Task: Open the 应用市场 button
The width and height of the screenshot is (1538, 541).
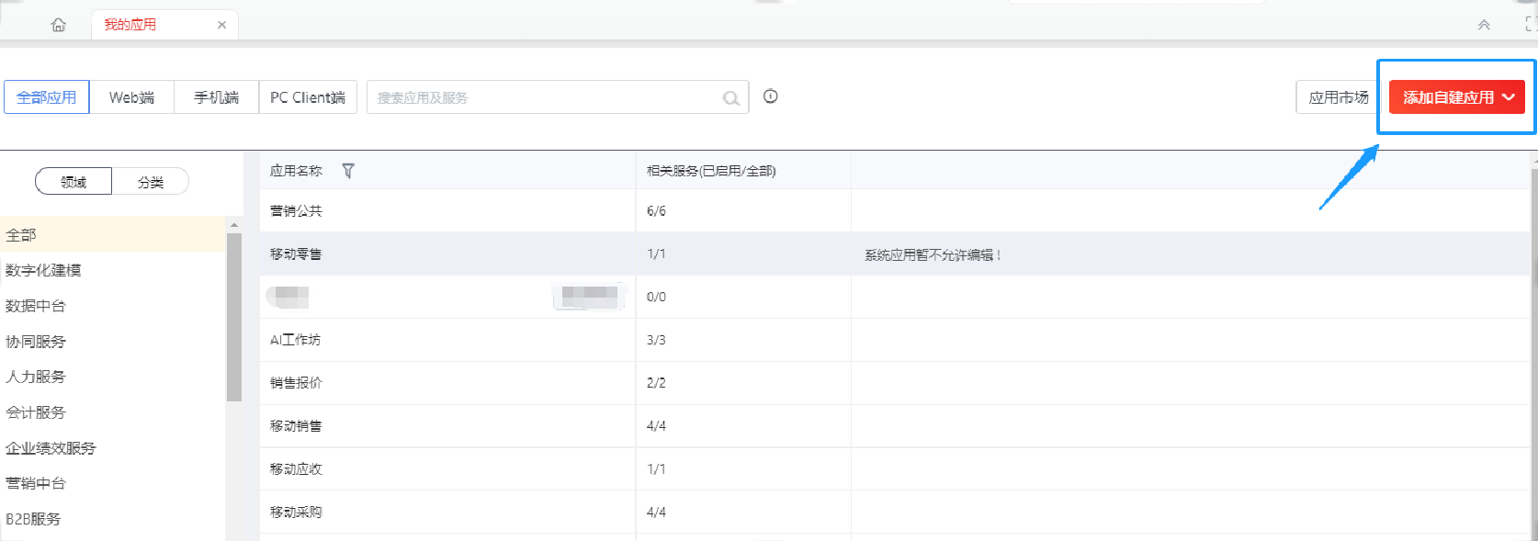Action: (x=1338, y=97)
